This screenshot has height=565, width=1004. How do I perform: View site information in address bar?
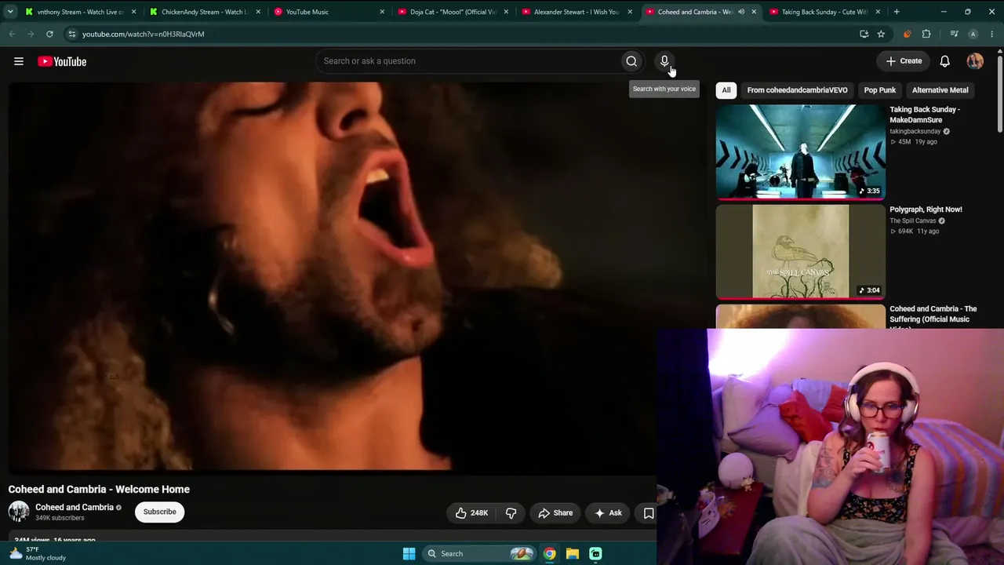click(71, 34)
